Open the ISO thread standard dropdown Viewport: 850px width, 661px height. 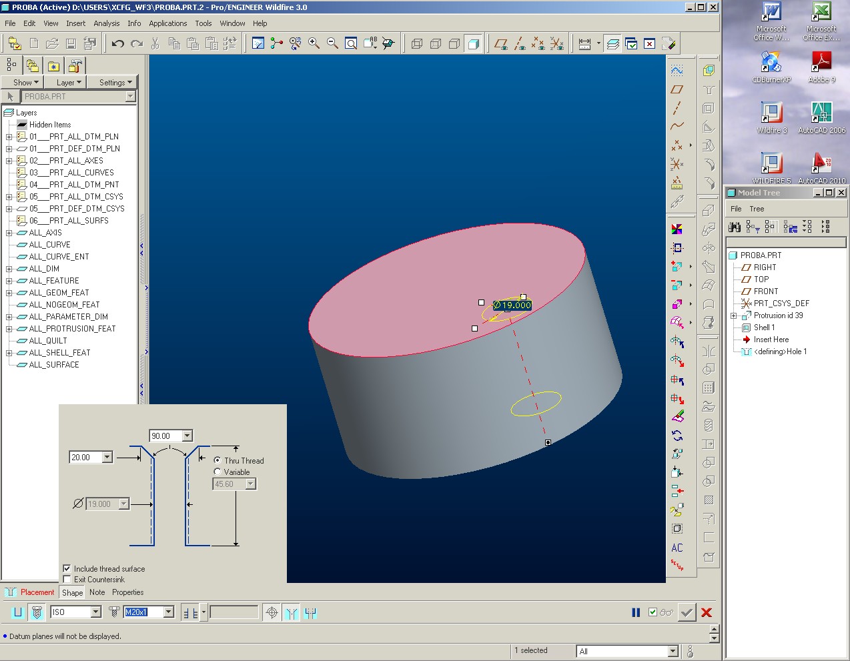click(96, 612)
